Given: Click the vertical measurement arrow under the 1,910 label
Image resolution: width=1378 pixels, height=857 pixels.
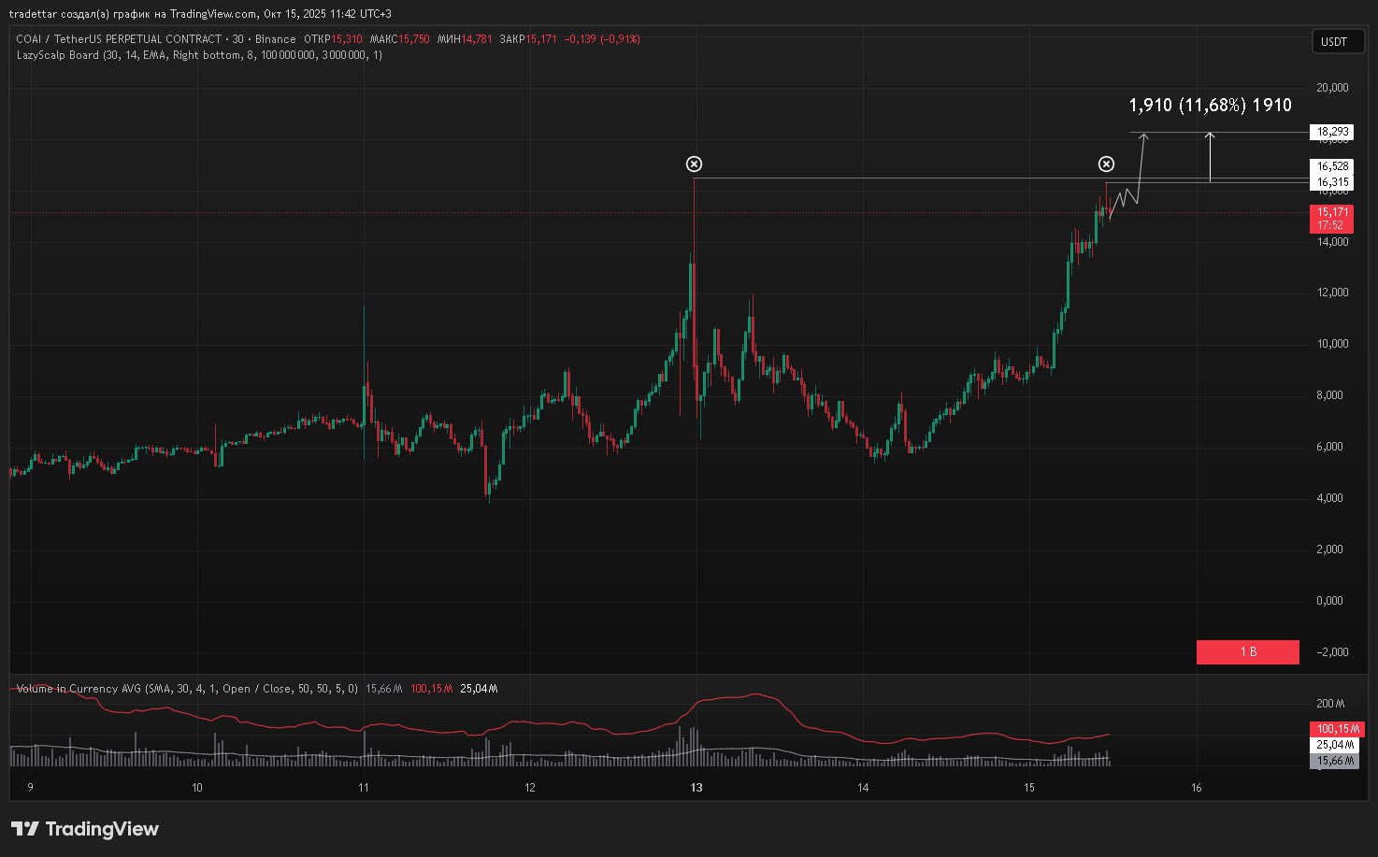Looking at the screenshot, I should click(x=1210, y=157).
